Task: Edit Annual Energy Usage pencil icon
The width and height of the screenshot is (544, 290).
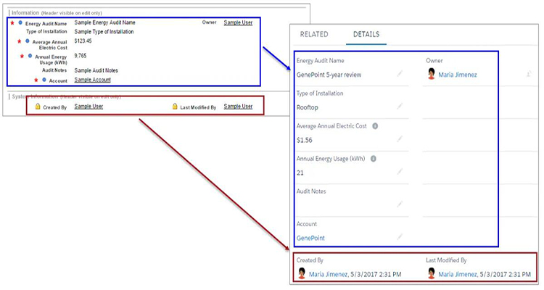Action: [x=400, y=172]
